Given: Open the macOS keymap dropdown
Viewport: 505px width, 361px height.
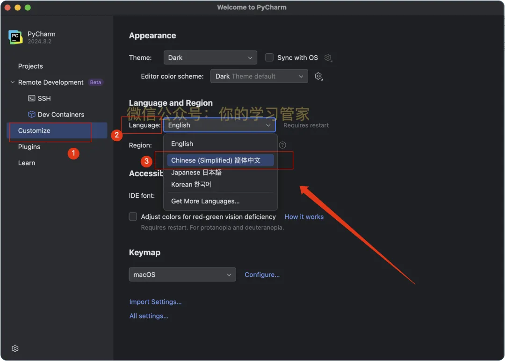Looking at the screenshot, I should [x=182, y=274].
